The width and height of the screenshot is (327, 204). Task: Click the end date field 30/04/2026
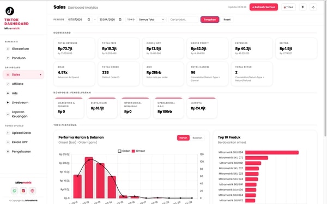point(110,20)
